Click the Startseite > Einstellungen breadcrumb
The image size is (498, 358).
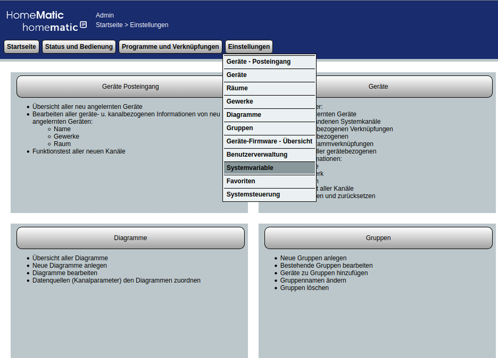click(132, 25)
